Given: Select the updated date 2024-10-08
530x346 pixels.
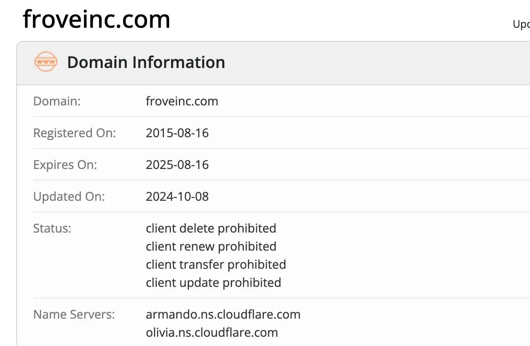Looking at the screenshot, I should (177, 196).
